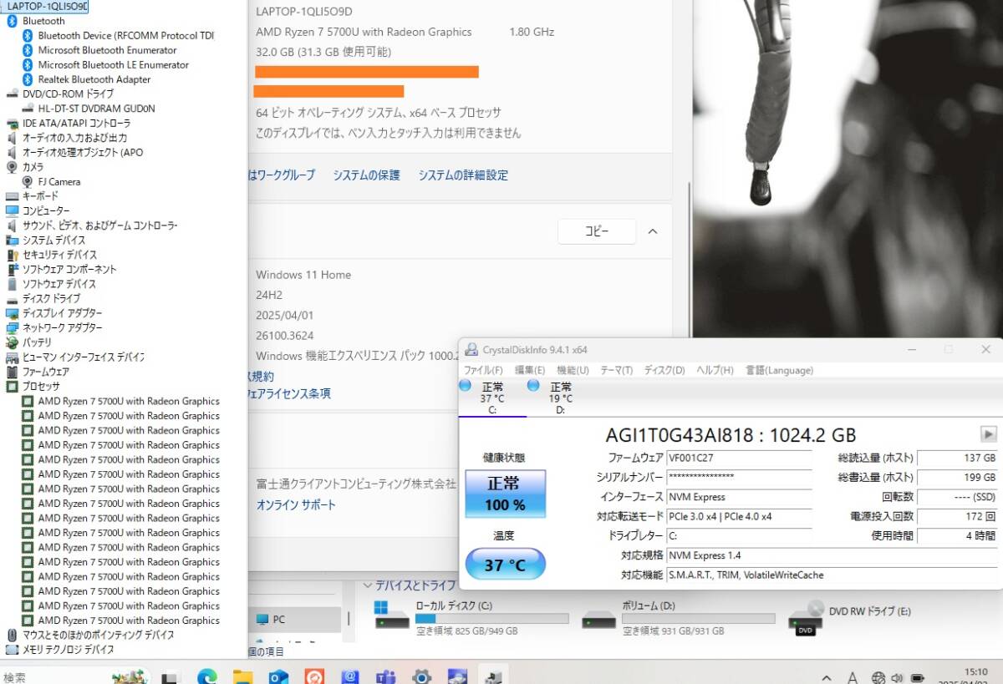Select the FJ Camera device
This screenshot has height=684, width=1003.
click(x=59, y=181)
